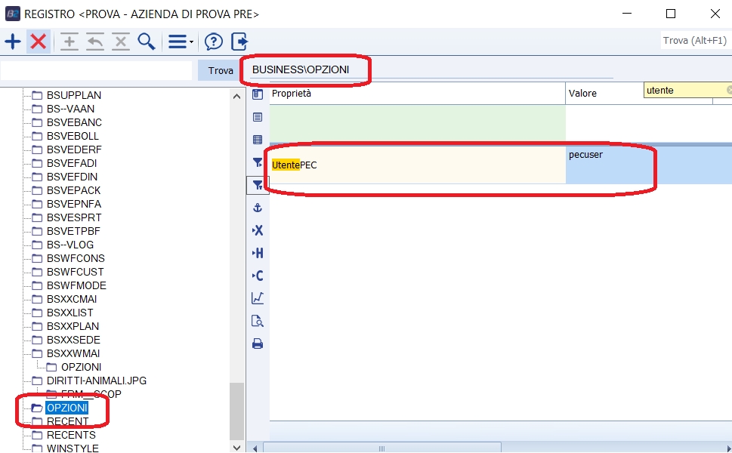This screenshot has width=732, height=453.
Task: Select BSXXSEDE folder in tree
Action: pos(73,340)
